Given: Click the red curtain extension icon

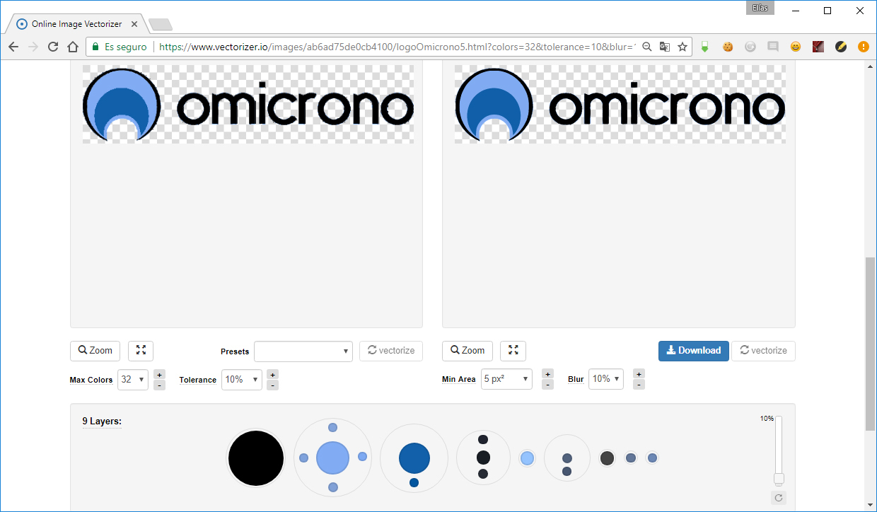Looking at the screenshot, I should point(818,47).
